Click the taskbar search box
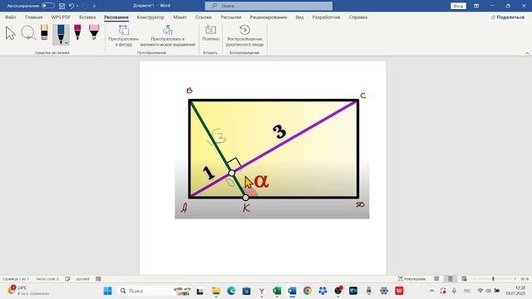532x299 pixels. pyautogui.click(x=155, y=291)
